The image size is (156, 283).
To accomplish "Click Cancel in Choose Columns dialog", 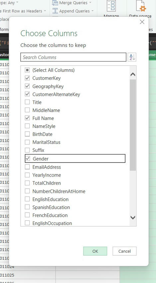I will pyautogui.click(x=124, y=251).
